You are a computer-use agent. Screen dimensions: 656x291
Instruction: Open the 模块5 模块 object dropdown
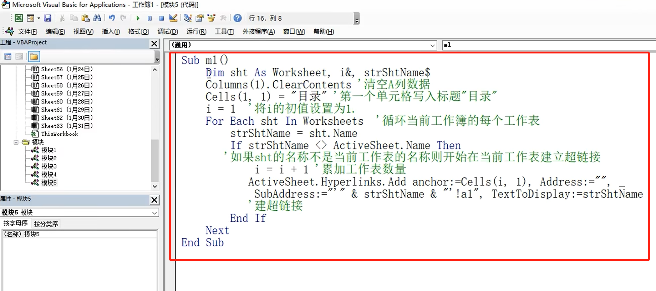155,213
